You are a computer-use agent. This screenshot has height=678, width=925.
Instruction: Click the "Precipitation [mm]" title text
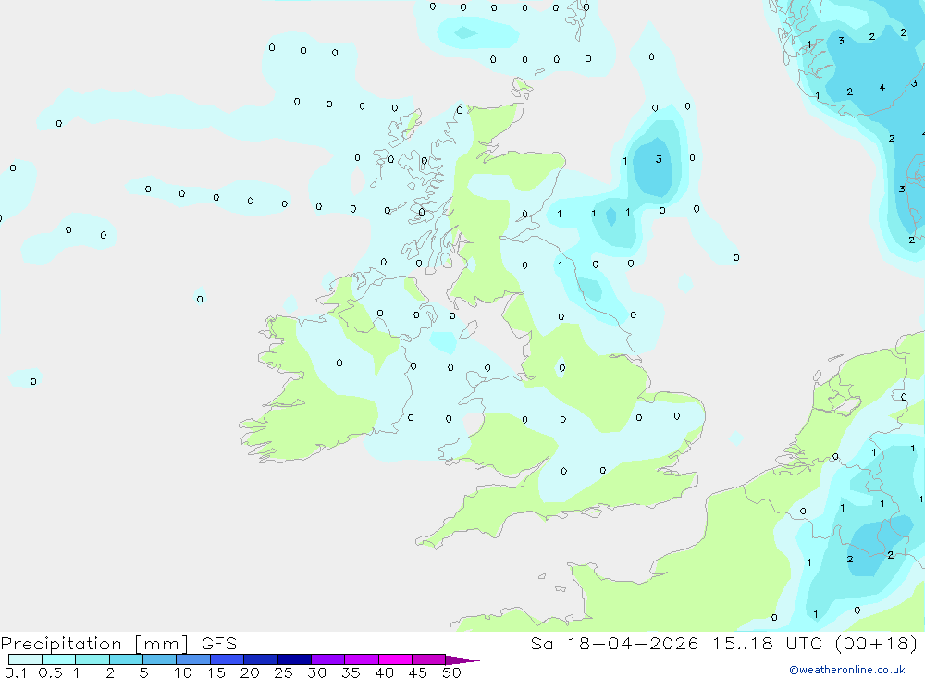(94, 644)
